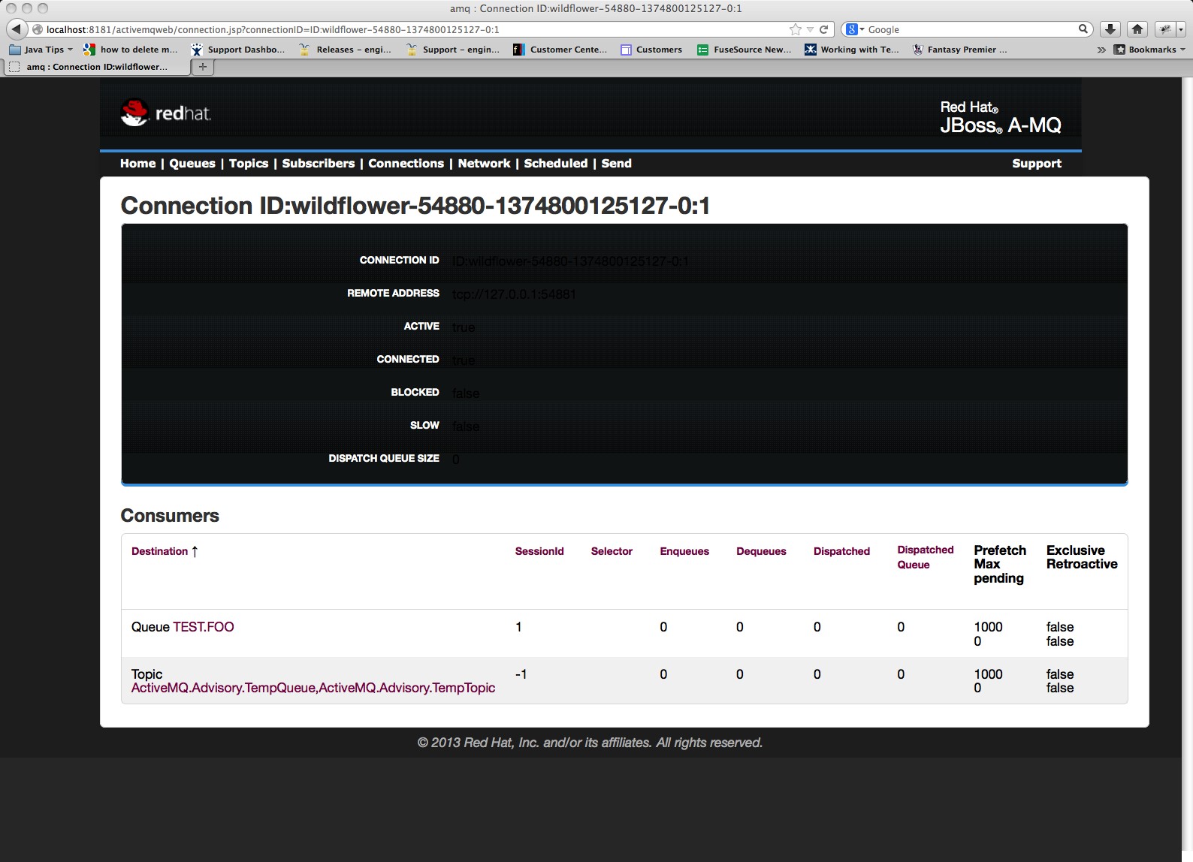1193x862 pixels.
Task: Sort consumers by Enqueues
Action: (684, 551)
